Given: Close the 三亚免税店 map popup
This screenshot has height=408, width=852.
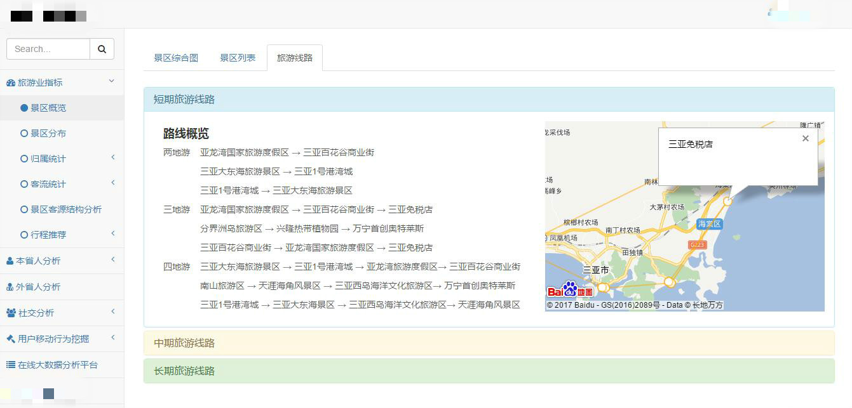Looking at the screenshot, I should (805, 138).
